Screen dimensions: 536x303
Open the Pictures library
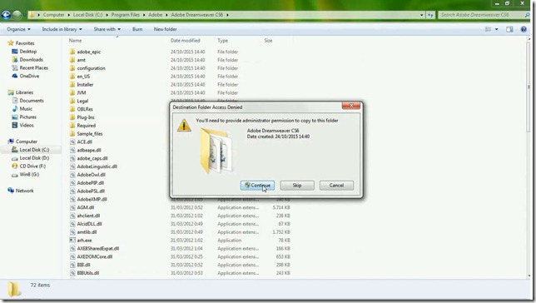click(27, 117)
